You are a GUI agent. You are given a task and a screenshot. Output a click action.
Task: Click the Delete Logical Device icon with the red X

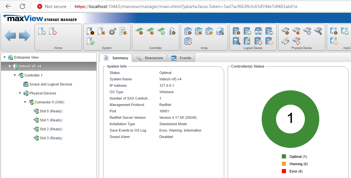(x=258, y=41)
